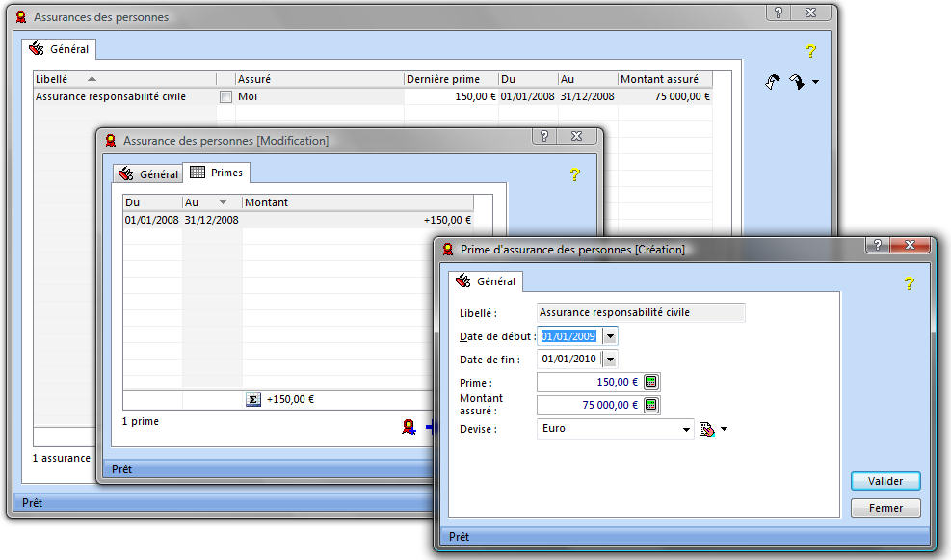Click yellow help icon in Création dialog
Image resolution: width=951 pixels, height=560 pixels.
click(x=908, y=283)
